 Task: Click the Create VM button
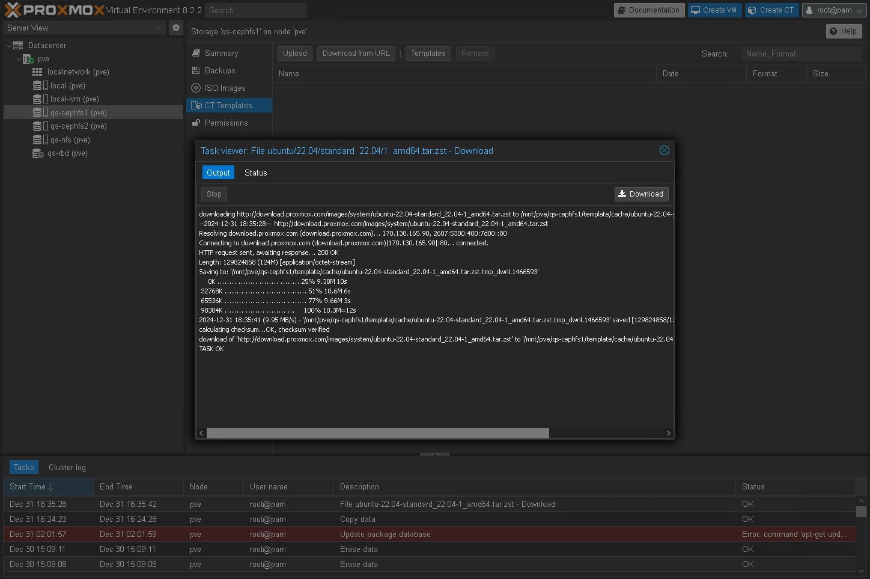click(714, 10)
